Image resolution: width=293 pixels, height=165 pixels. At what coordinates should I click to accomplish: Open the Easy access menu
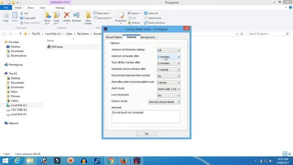[x=103, y=18]
